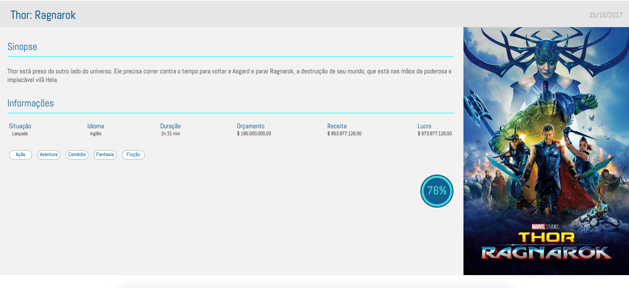The image size is (629, 288).
Task: Click the Situação label
Action: tap(20, 126)
